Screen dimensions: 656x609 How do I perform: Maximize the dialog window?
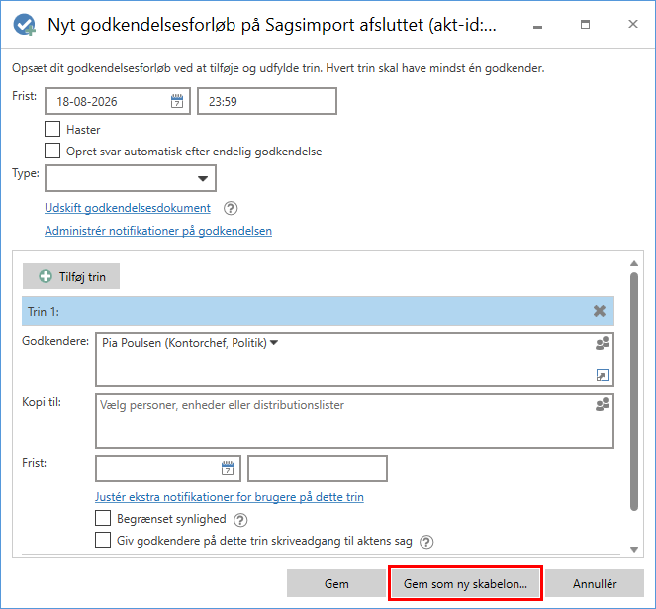coord(586,25)
